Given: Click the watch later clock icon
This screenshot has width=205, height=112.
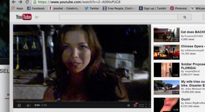Looking at the screenshot, I should (x=128, y=105).
